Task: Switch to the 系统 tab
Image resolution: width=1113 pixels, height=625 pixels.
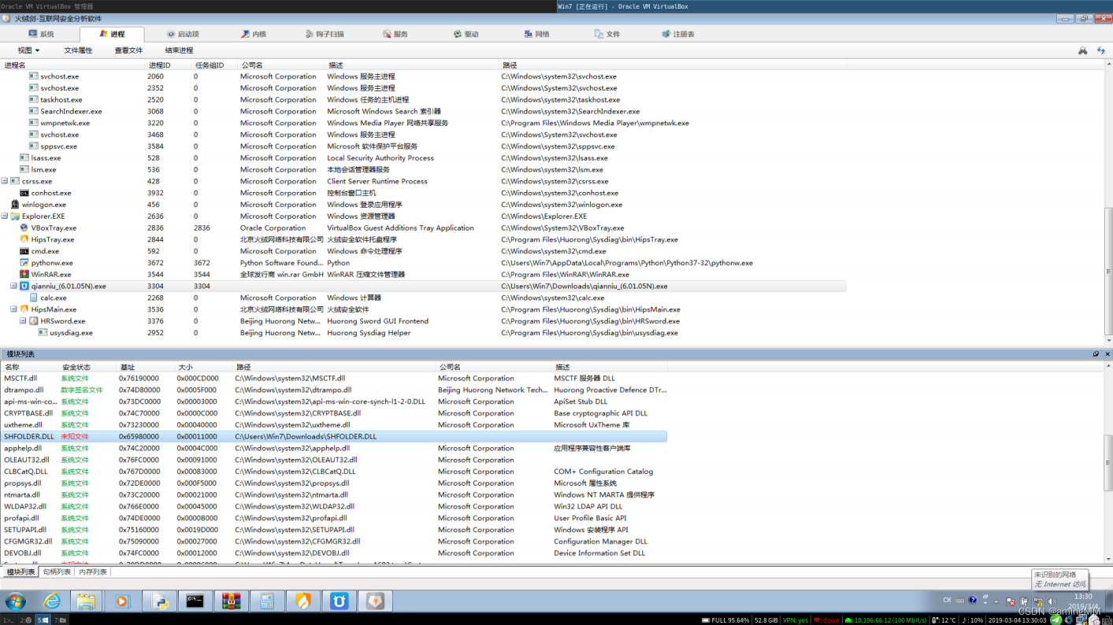Action: [41, 35]
